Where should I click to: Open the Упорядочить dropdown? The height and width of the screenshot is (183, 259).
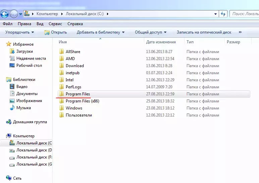[20, 32]
